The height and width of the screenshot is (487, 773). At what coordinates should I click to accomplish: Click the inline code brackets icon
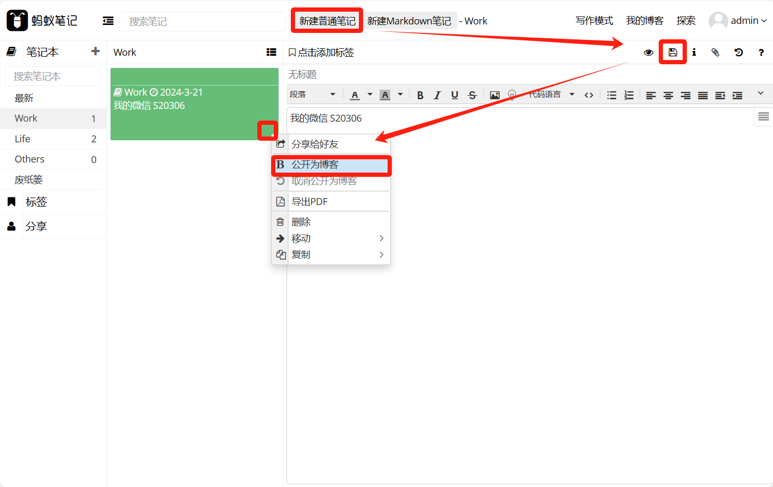[589, 95]
